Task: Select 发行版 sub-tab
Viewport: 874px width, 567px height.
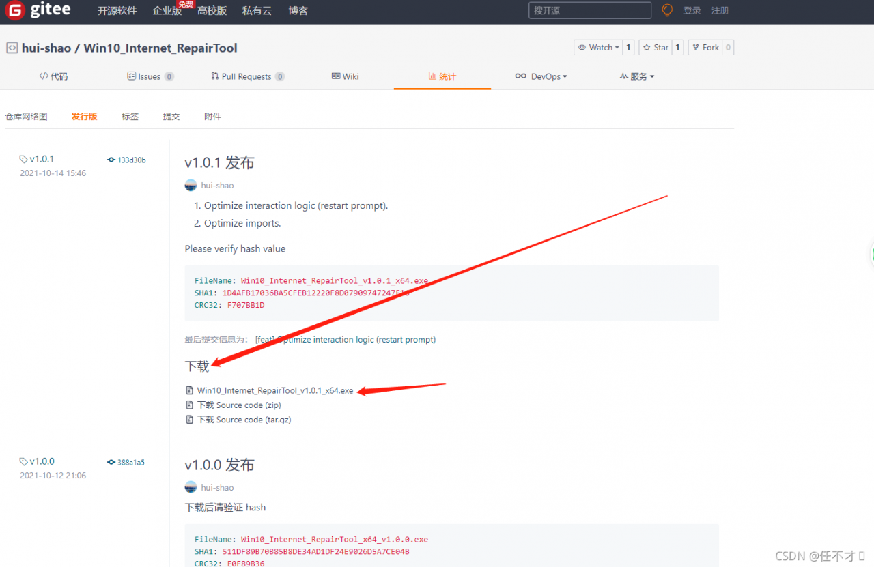Action: tap(84, 117)
